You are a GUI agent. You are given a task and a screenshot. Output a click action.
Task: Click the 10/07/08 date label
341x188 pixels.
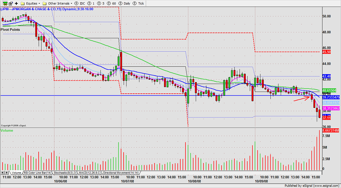[x=128, y=181]
